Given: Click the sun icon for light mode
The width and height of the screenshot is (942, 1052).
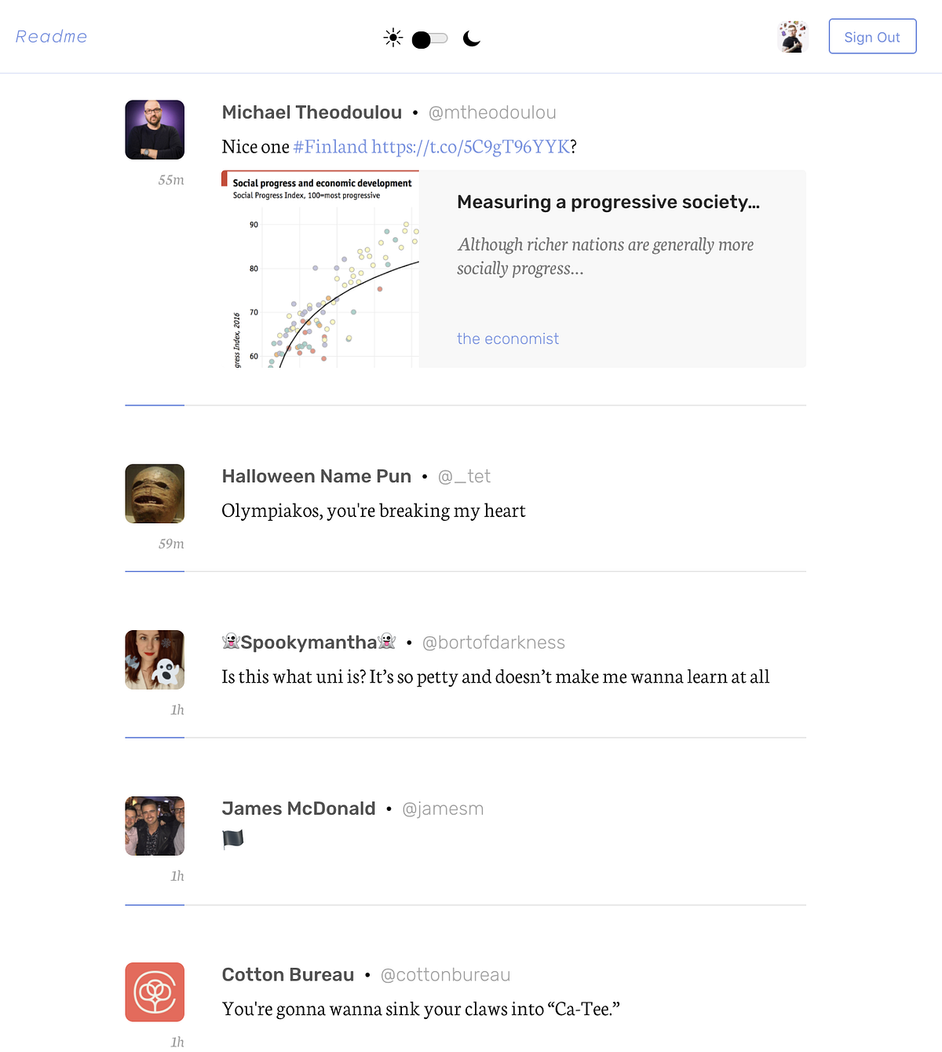Looking at the screenshot, I should point(392,37).
